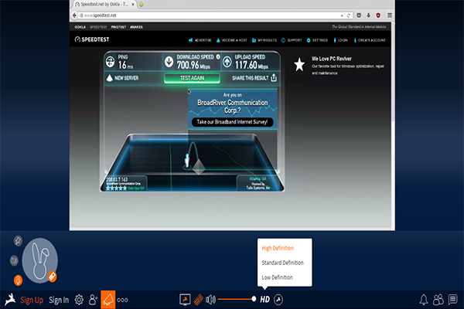Click Share This Result

pyautogui.click(x=250, y=78)
